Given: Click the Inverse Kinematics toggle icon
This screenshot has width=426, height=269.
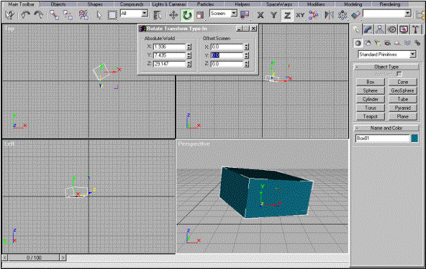Looking at the screenshot, I should (314, 15).
